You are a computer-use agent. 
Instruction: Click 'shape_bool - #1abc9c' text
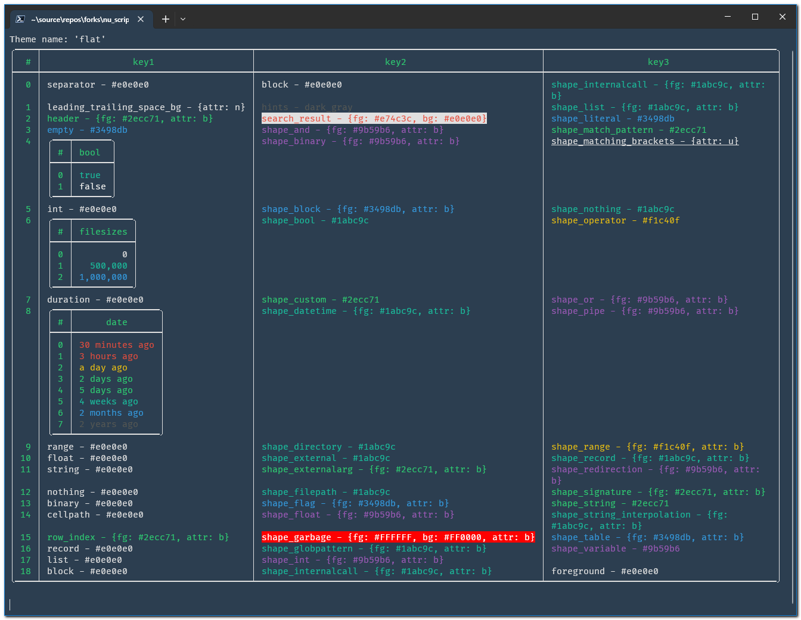tap(315, 220)
